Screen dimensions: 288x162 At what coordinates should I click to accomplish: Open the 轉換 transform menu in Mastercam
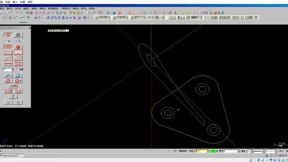(x=43, y=9)
